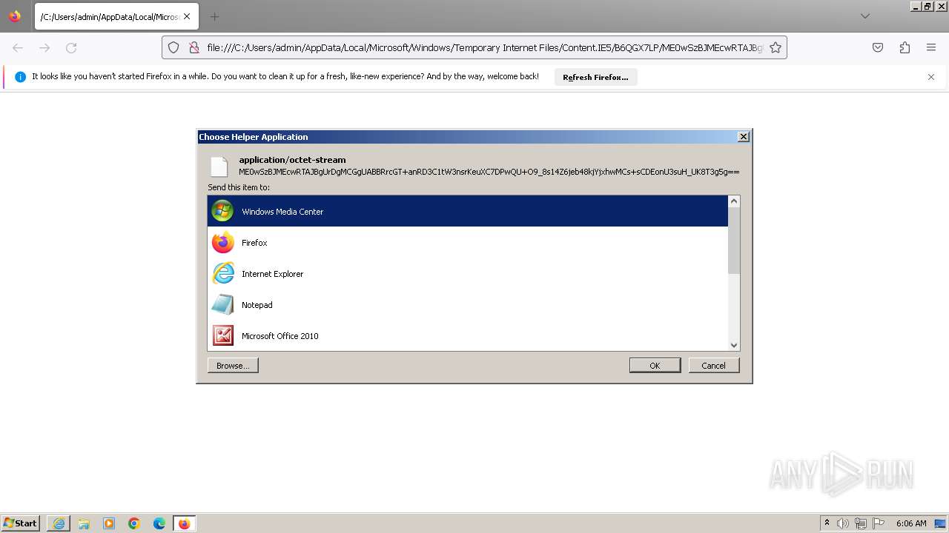
Task: Close the Choose Helper Application dialog
Action: pos(744,136)
